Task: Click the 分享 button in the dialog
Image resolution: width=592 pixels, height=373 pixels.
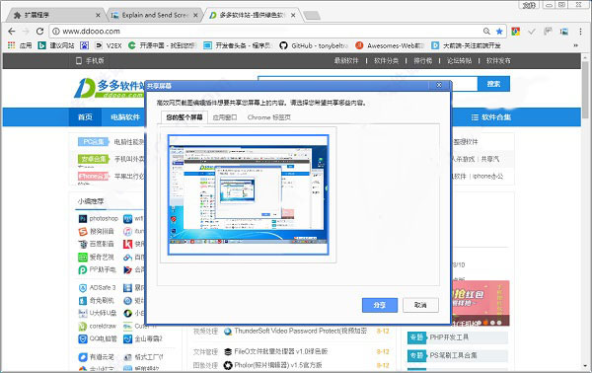Action: [x=380, y=305]
